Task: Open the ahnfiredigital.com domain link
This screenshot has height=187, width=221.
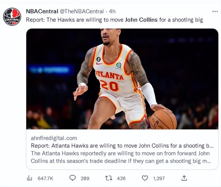Action: pos(54,138)
